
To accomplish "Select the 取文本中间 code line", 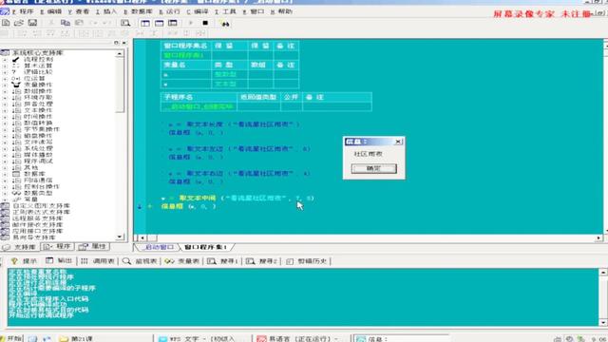I will (237, 199).
